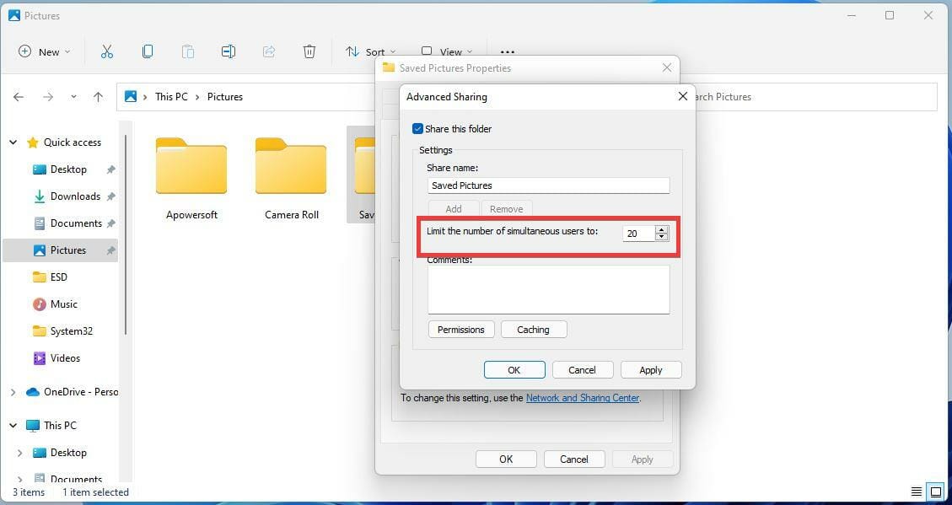Click the Rename icon in toolbar

tap(229, 51)
